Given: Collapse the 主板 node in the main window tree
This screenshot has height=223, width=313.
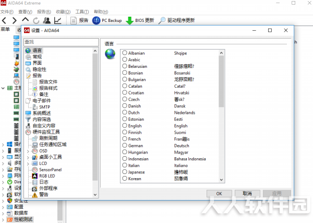Looking at the screenshot, I should 3,88.
